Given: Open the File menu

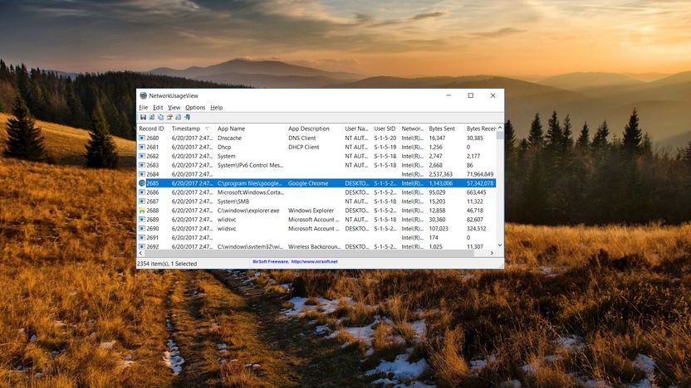Looking at the screenshot, I should coord(143,107).
